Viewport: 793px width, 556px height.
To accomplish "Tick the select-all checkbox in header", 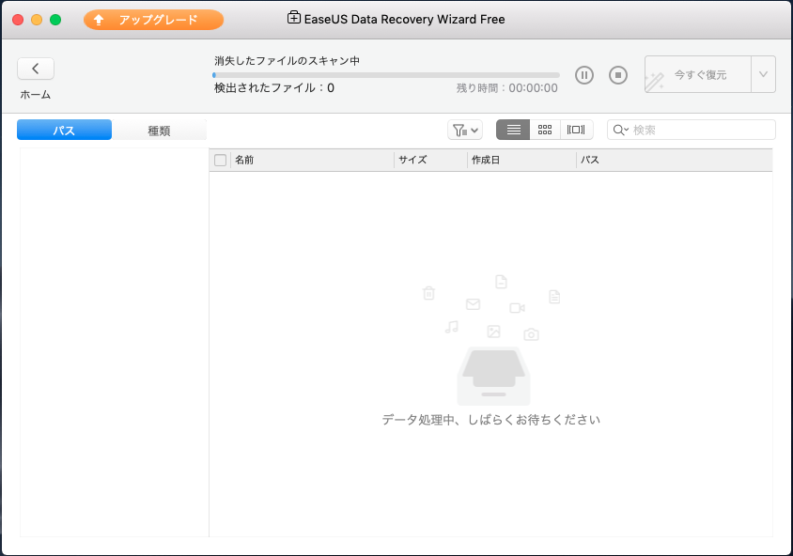I will 220,161.
